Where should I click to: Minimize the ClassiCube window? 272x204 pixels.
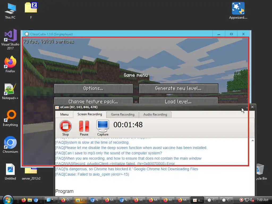tap(219, 34)
